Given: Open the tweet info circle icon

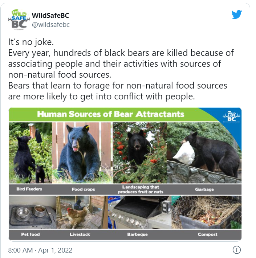Looking at the screenshot, I should pyautogui.click(x=237, y=250).
